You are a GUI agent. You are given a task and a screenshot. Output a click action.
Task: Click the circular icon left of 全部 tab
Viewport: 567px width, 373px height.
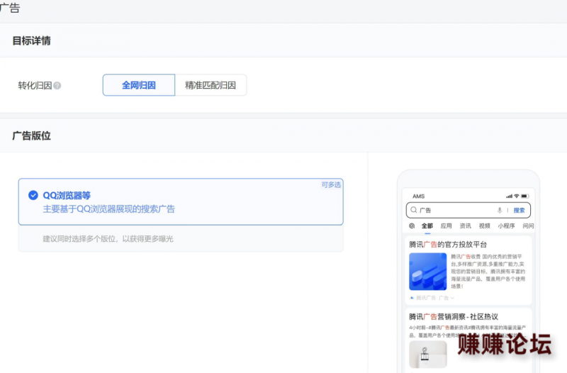412,226
